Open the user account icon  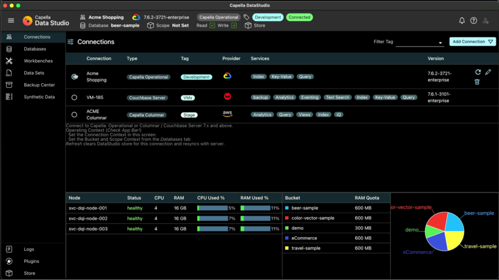pyautogui.click(x=486, y=20)
